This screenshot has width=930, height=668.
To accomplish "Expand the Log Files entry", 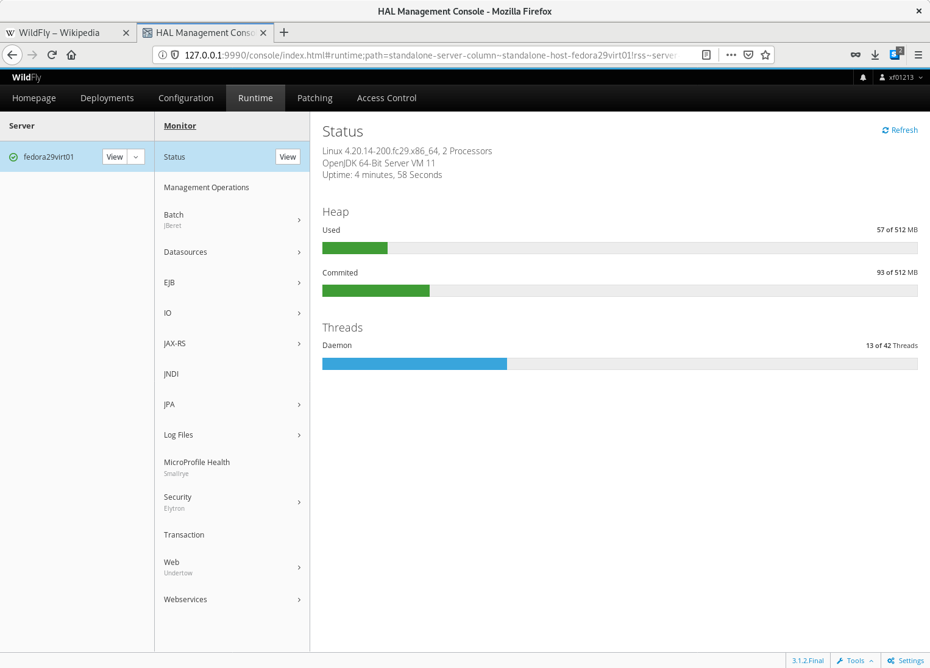I will (232, 435).
